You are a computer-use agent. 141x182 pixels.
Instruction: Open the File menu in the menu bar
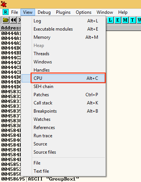(x=15, y=12)
